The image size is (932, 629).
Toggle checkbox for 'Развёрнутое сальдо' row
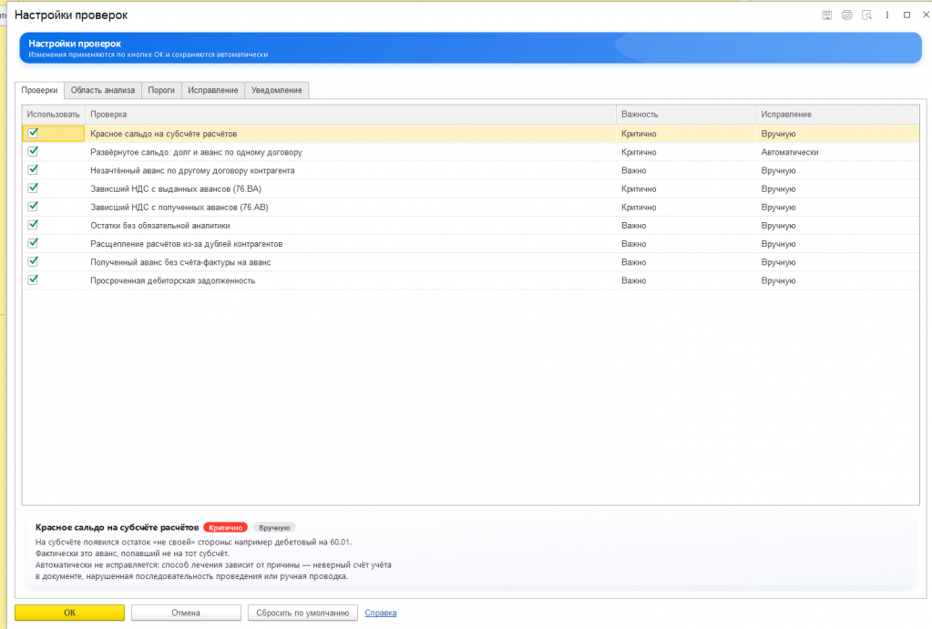tap(34, 151)
